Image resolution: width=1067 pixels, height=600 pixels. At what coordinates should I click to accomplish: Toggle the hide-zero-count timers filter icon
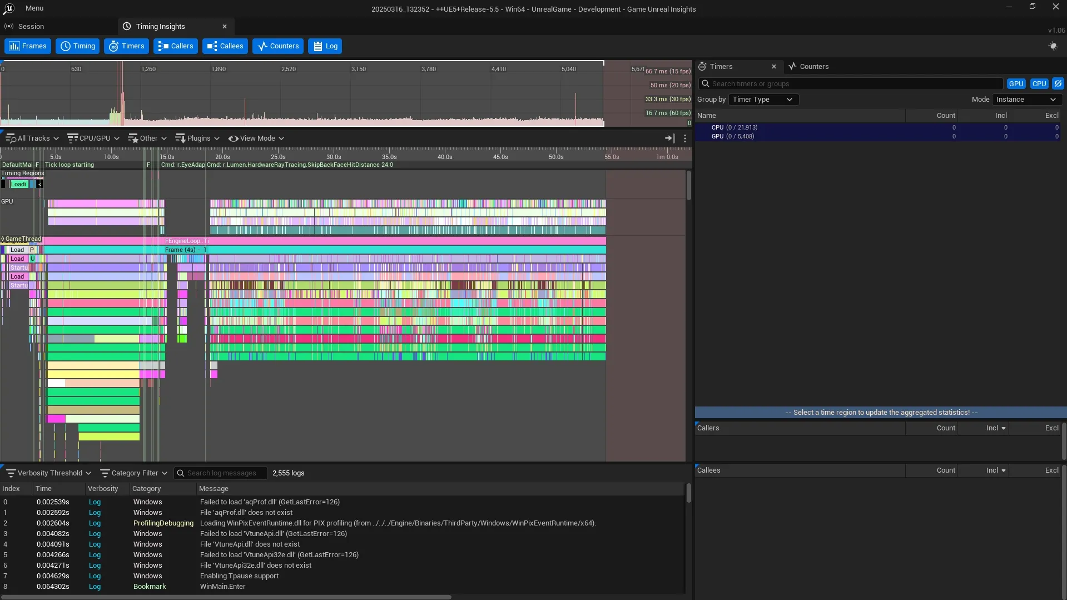tap(1058, 84)
